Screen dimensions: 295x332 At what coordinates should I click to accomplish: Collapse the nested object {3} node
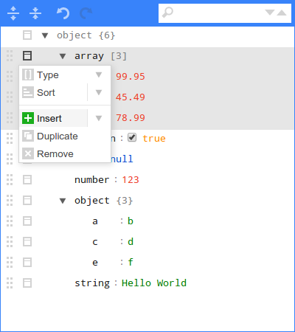point(63,201)
